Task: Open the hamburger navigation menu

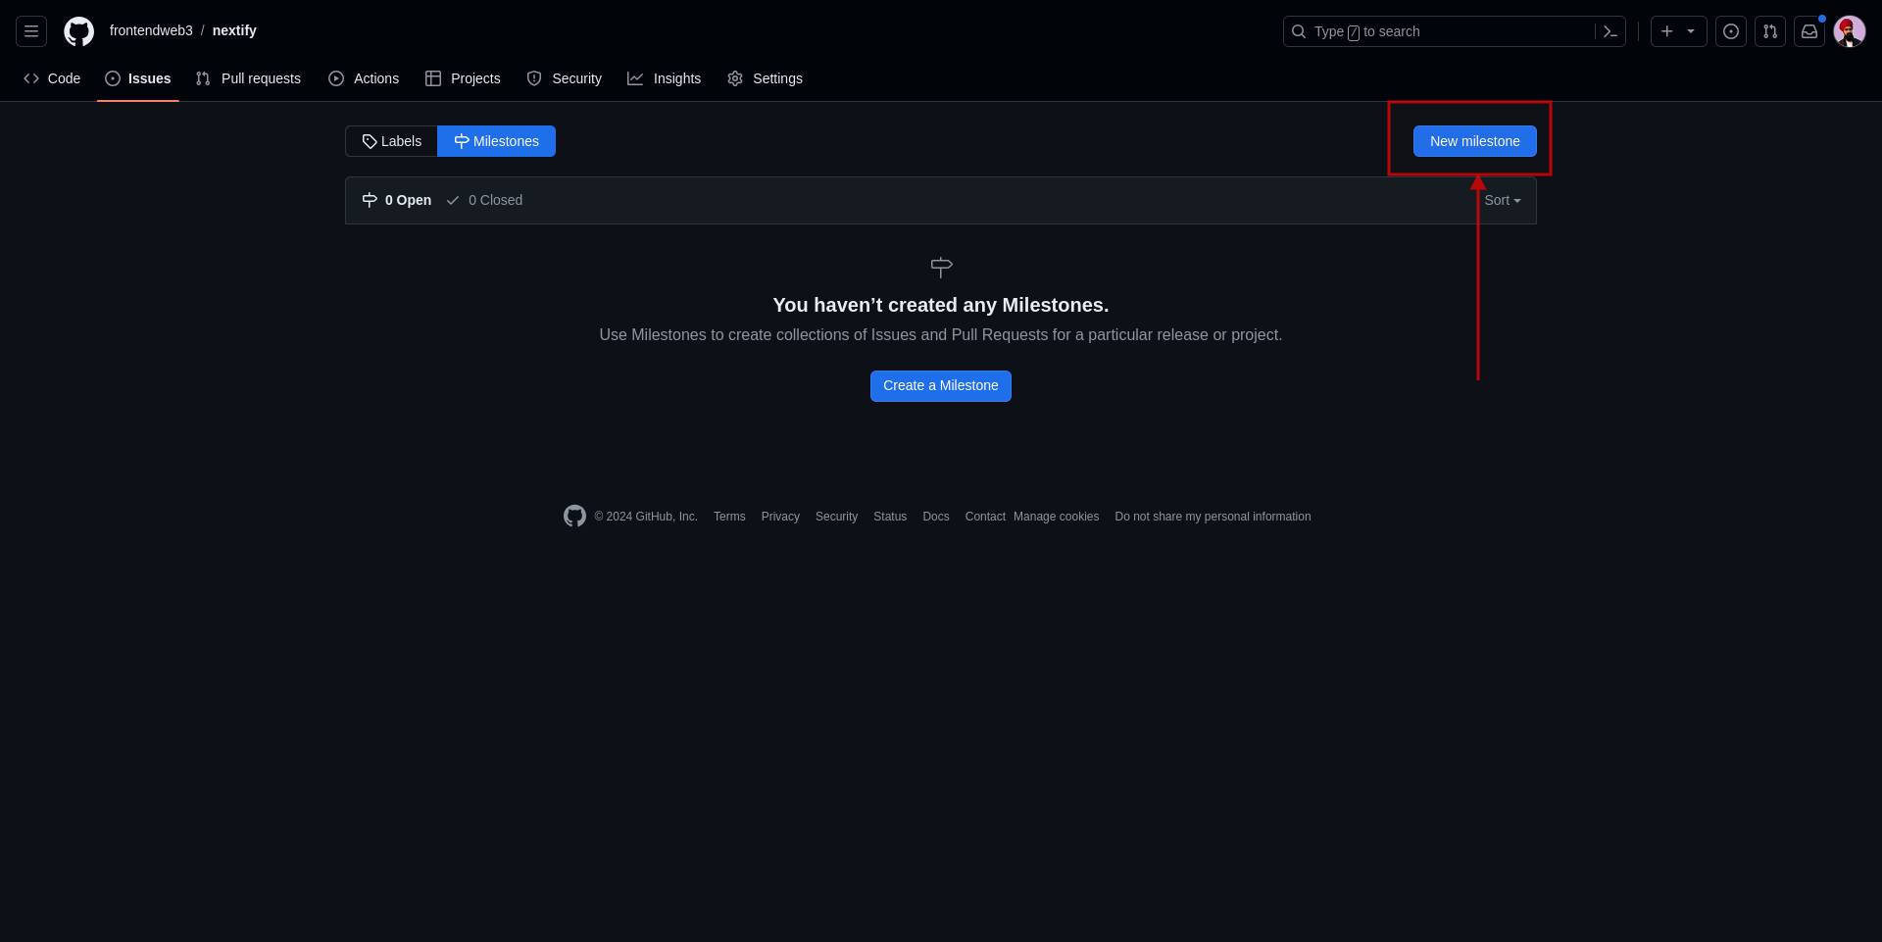Action: tap(31, 31)
